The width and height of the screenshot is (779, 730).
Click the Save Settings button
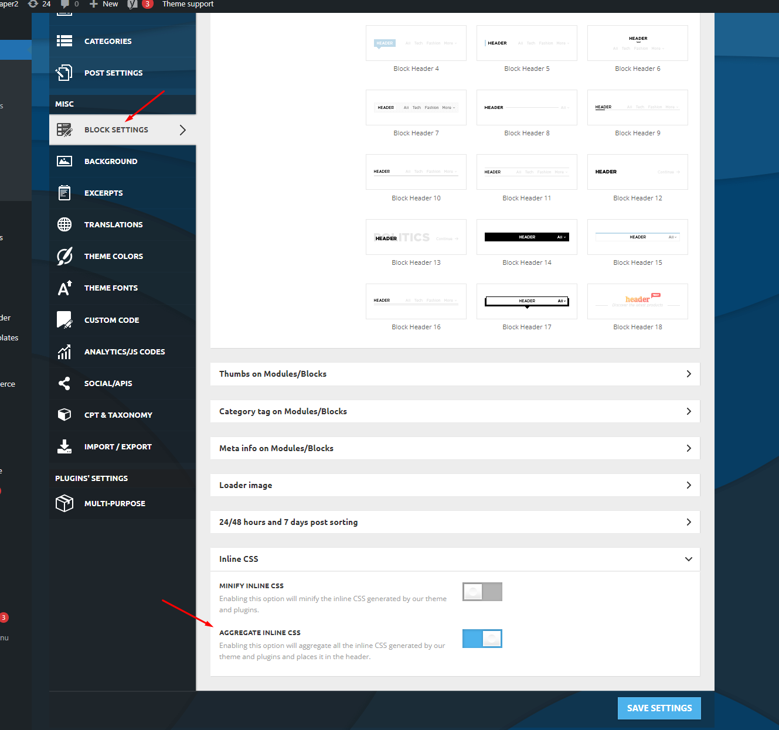click(x=659, y=708)
